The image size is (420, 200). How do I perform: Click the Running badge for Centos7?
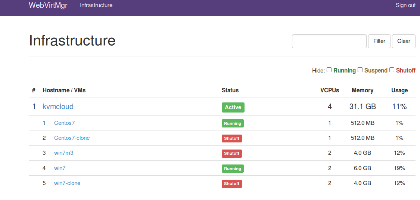(233, 123)
